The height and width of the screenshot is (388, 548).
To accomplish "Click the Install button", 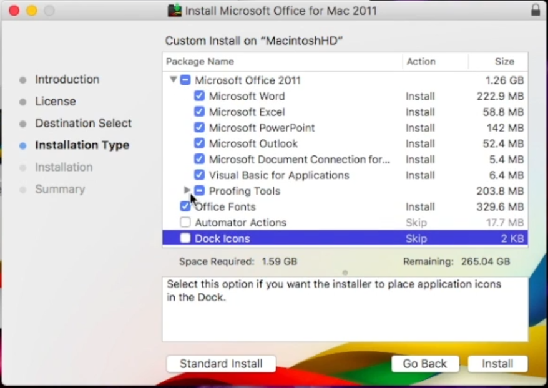I will (497, 364).
